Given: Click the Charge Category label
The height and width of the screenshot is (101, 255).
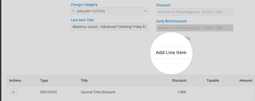Looking at the screenshot, I should point(84,4).
